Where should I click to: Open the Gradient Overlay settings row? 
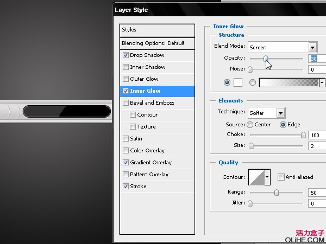(157, 163)
